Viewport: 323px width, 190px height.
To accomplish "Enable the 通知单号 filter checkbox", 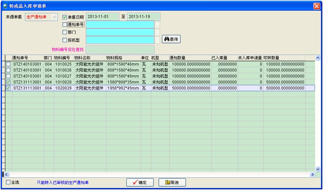I will click(x=65, y=25).
